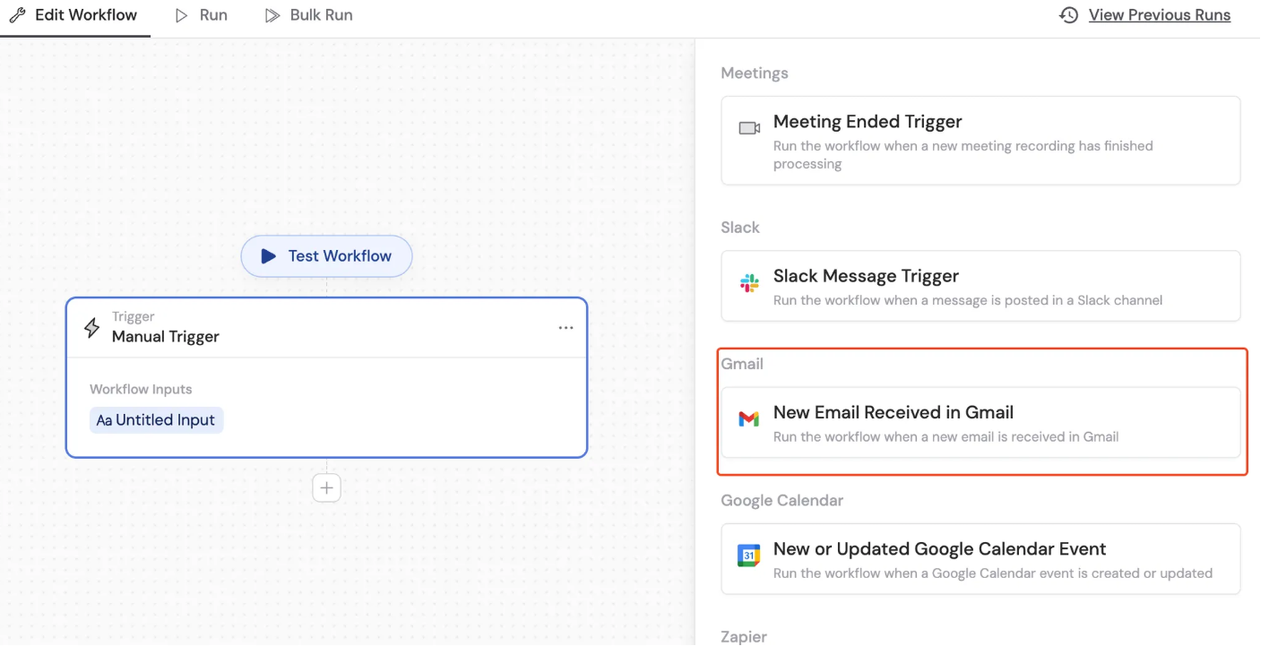Open View Previous Runs
1269x672 pixels.
pos(1158,14)
